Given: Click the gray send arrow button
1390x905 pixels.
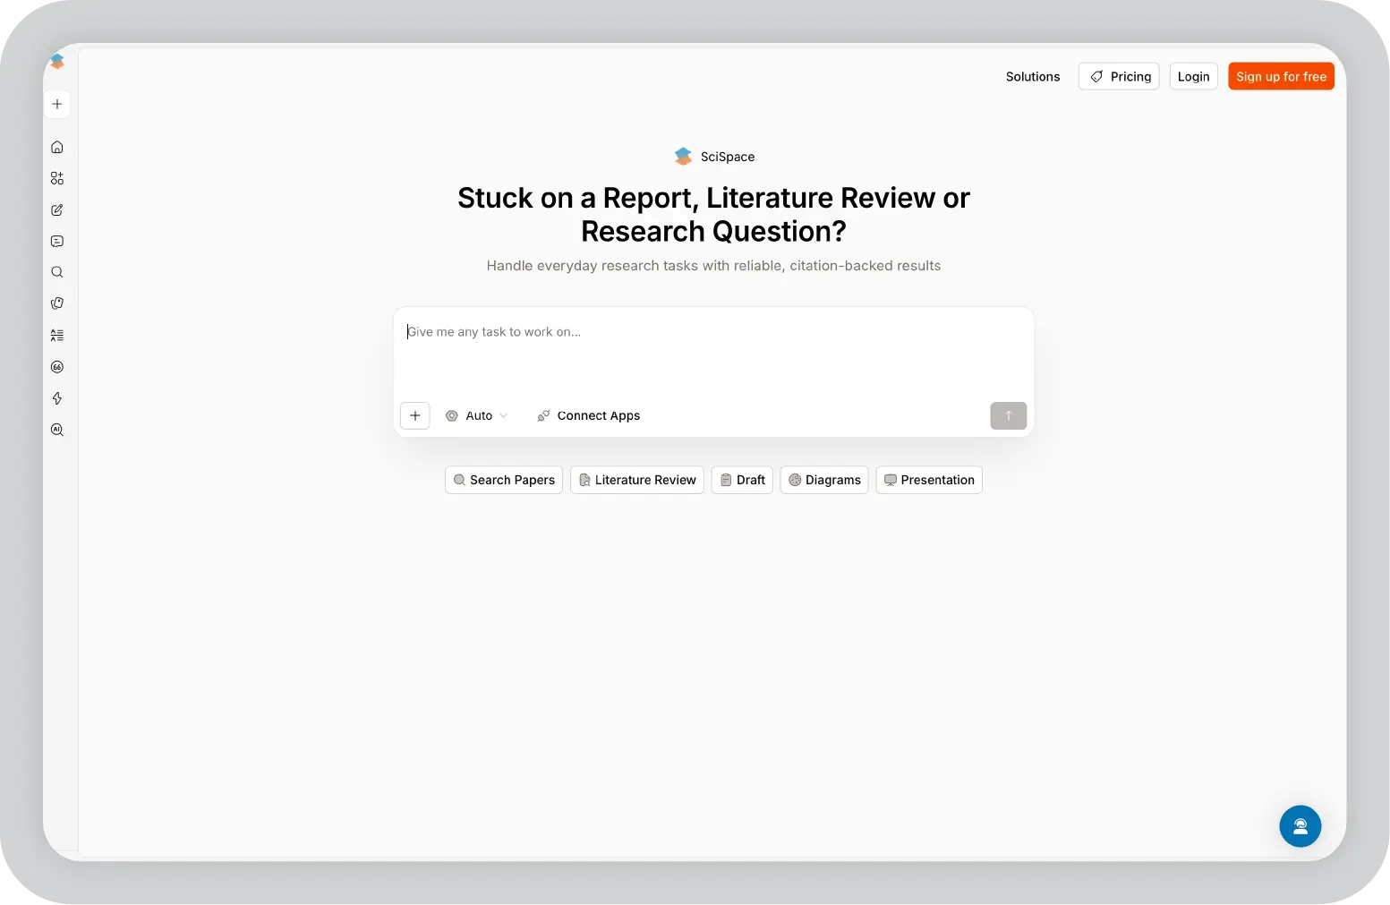Looking at the screenshot, I should coord(1009,415).
